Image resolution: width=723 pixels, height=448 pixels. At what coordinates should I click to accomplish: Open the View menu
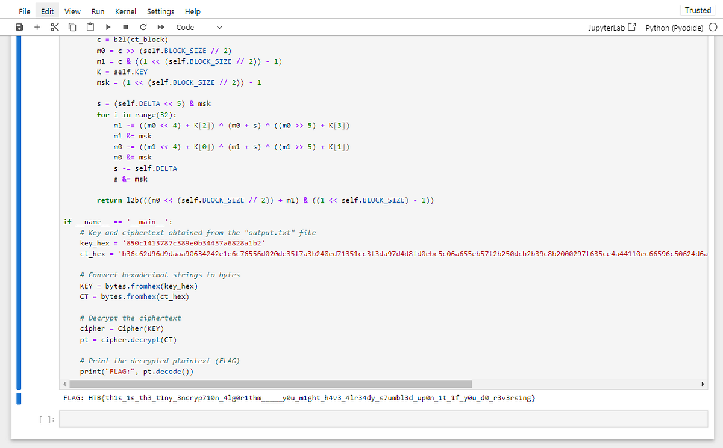click(x=72, y=11)
